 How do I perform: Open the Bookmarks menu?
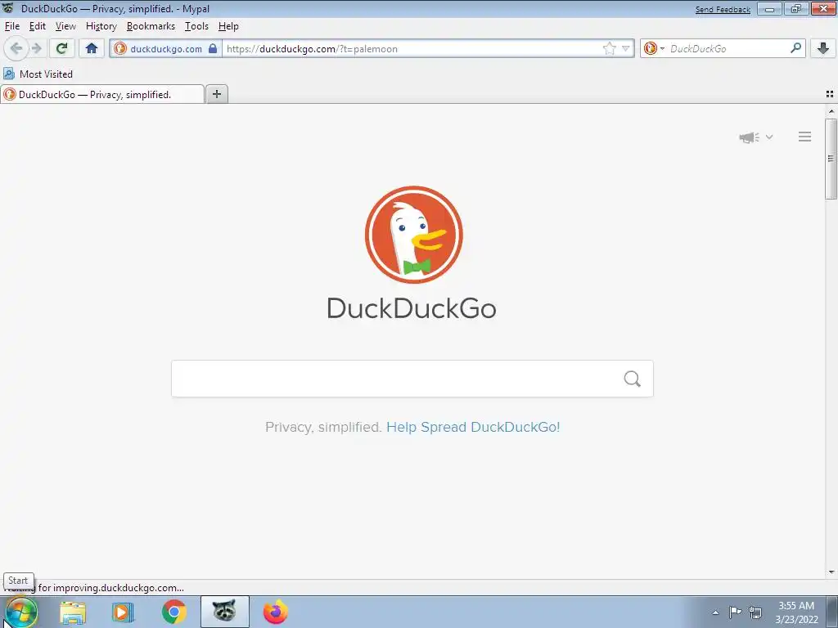[x=151, y=26]
